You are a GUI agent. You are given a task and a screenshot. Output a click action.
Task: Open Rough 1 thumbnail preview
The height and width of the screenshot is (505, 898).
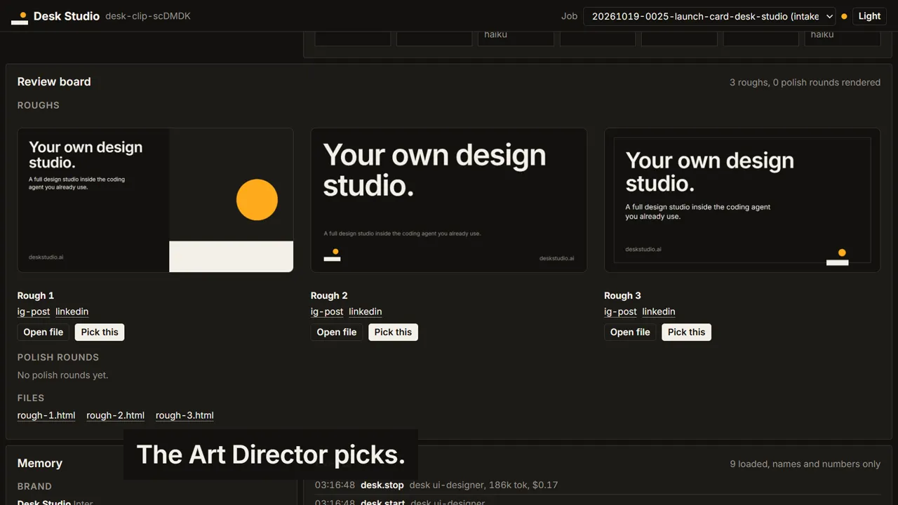tap(155, 200)
